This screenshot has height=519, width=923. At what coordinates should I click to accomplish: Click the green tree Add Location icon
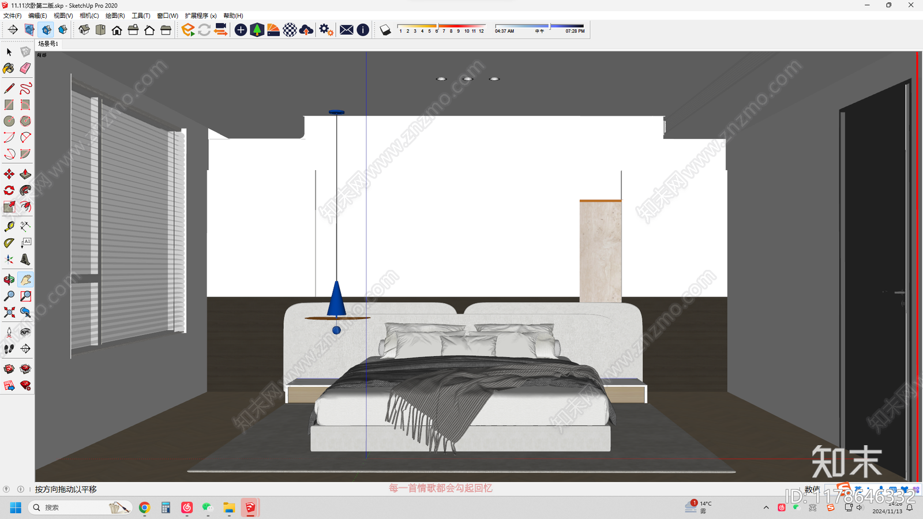coord(257,30)
